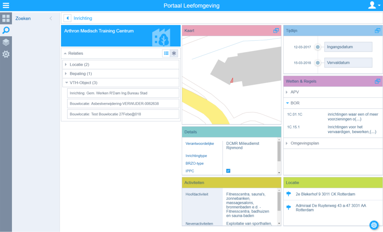This screenshot has width=383, height=232.
Task: Expand the Omgevingsplan section
Action: [x=333, y=143]
